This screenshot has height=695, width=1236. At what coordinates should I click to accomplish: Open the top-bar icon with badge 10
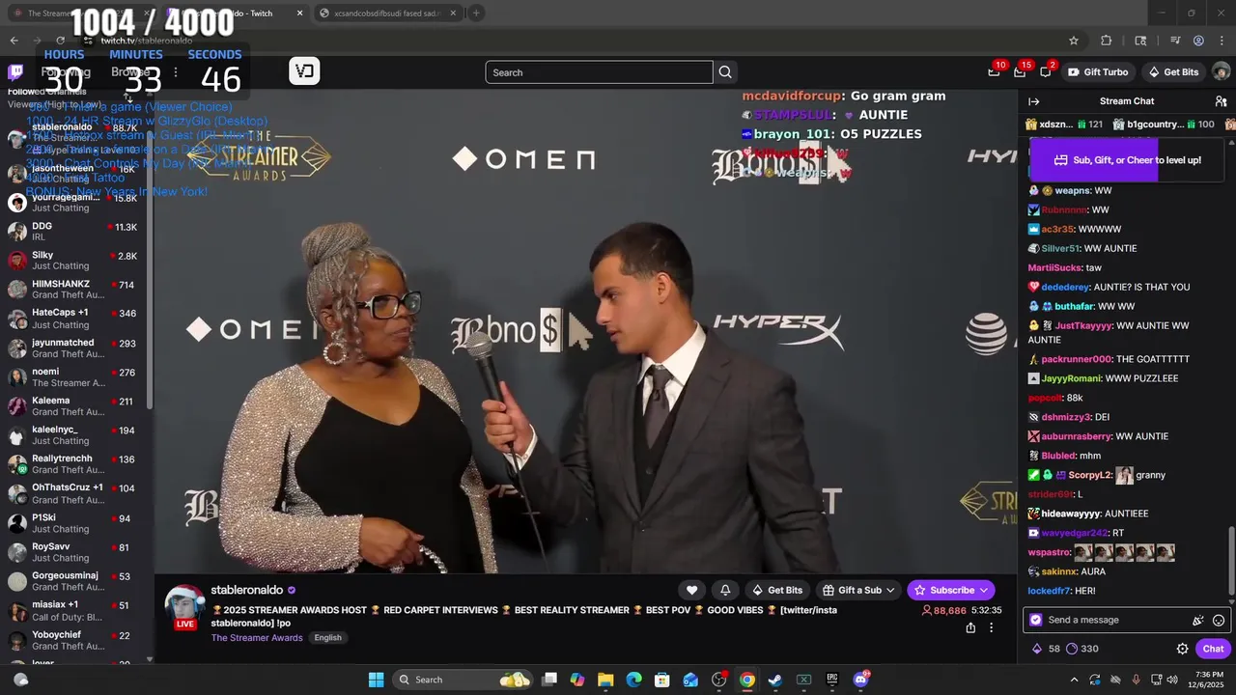pos(994,72)
